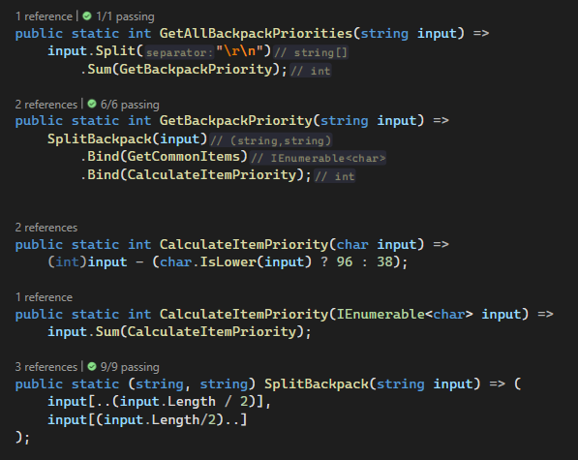The height and width of the screenshot is (460, 578).
Task: Open '9/9 passing' test status link
Action: click(x=130, y=367)
